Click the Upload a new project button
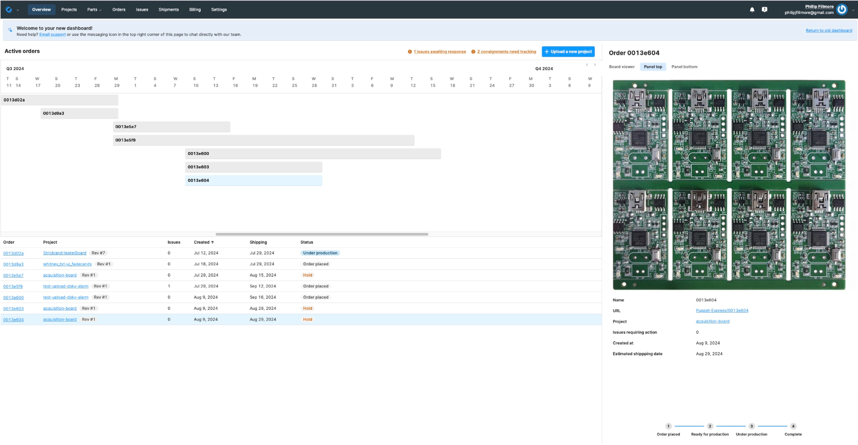 568,51
